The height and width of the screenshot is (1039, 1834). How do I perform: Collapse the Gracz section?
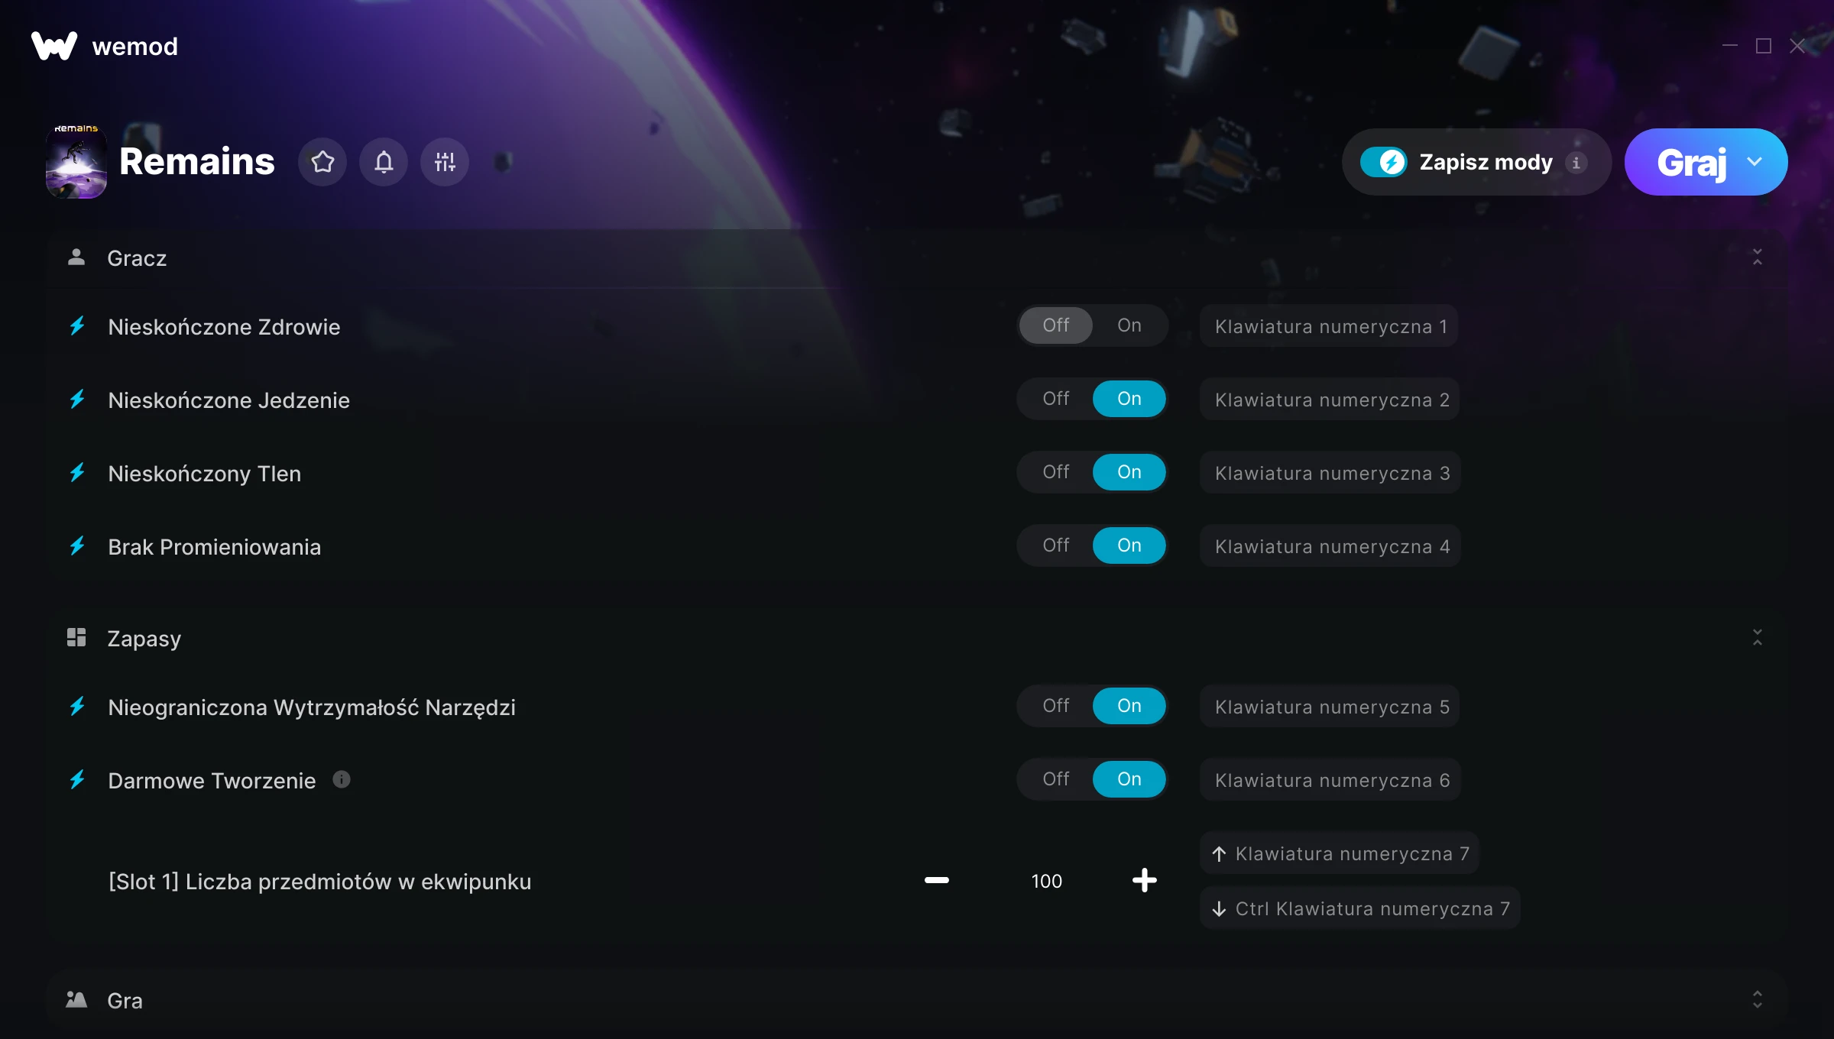click(x=1758, y=257)
